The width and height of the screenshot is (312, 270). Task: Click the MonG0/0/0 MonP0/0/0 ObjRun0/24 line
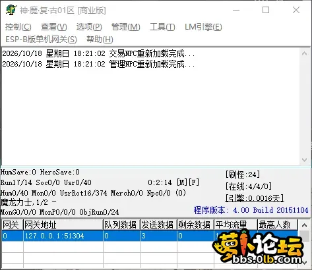(x=60, y=212)
